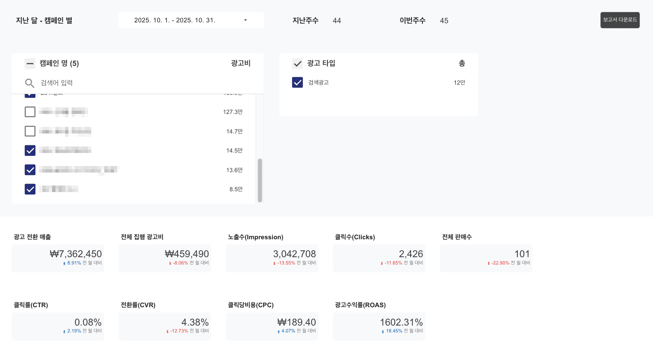Click the -13.55% change under impressions
Screen dimensions: 653x352
coord(286,263)
